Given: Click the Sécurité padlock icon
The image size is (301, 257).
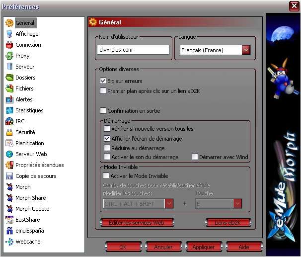Looking at the screenshot, I should (x=9, y=132).
